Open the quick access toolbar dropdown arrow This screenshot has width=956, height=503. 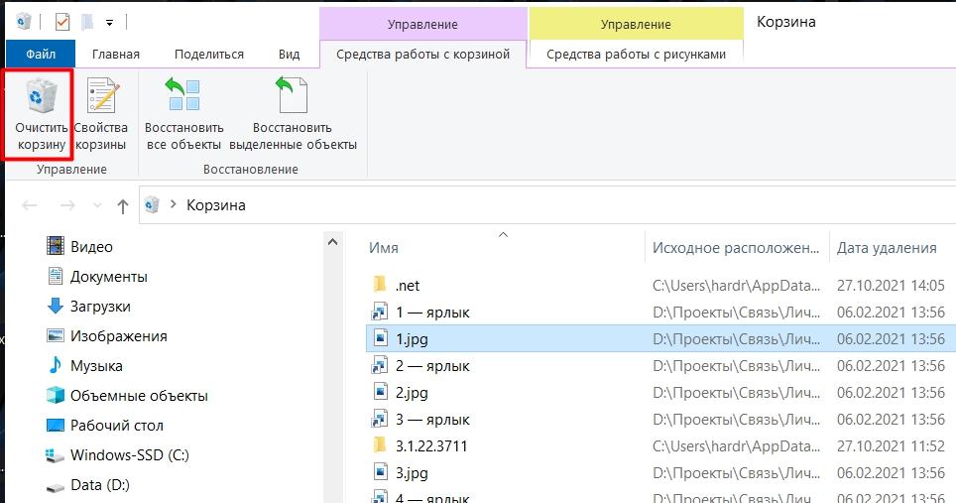click(109, 23)
